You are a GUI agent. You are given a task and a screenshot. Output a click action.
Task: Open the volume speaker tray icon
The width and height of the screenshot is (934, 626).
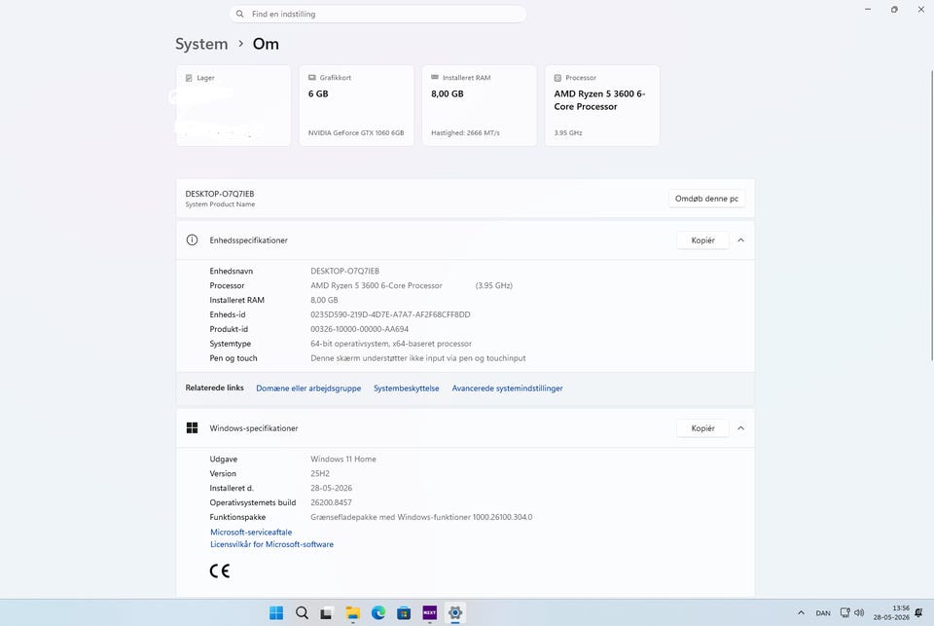pos(859,613)
